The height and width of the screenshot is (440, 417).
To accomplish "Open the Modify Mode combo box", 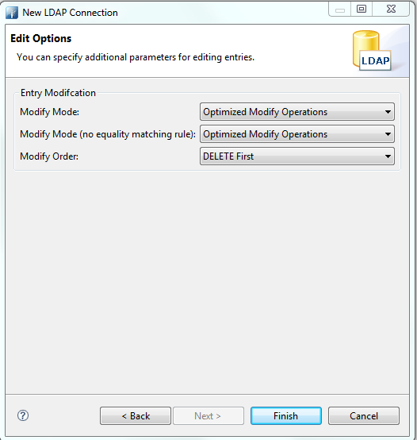I will point(297,112).
